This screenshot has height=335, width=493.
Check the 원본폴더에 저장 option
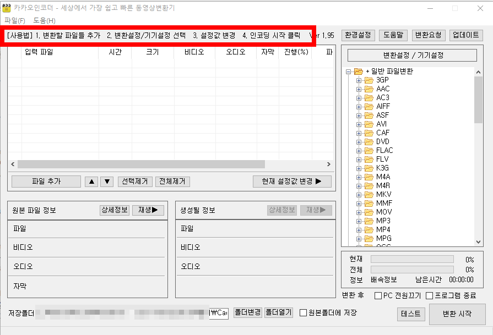pyautogui.click(x=303, y=313)
